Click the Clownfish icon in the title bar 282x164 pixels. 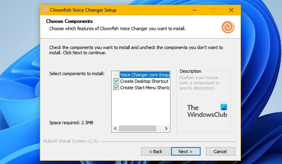tap(45, 10)
